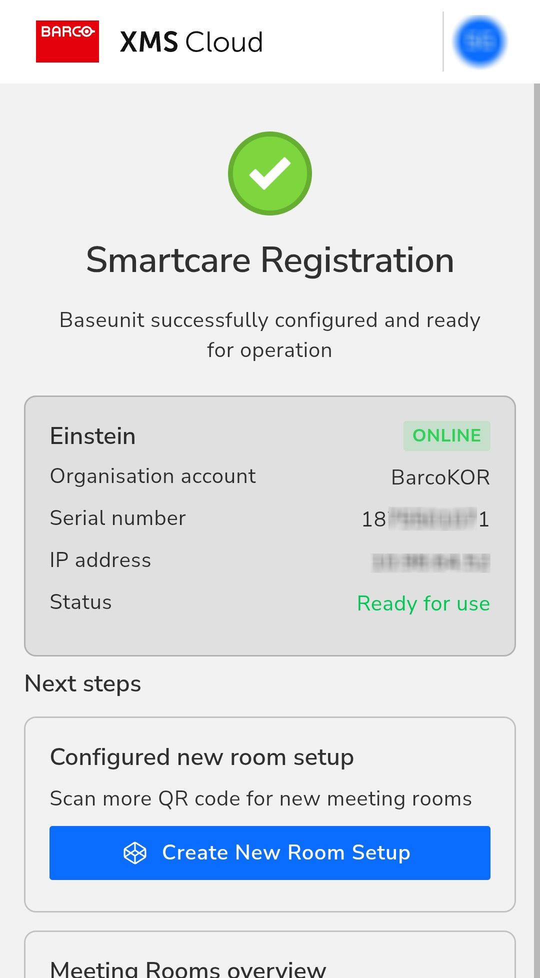
Task: Click the cube icon in the blue button
Action: click(x=135, y=853)
